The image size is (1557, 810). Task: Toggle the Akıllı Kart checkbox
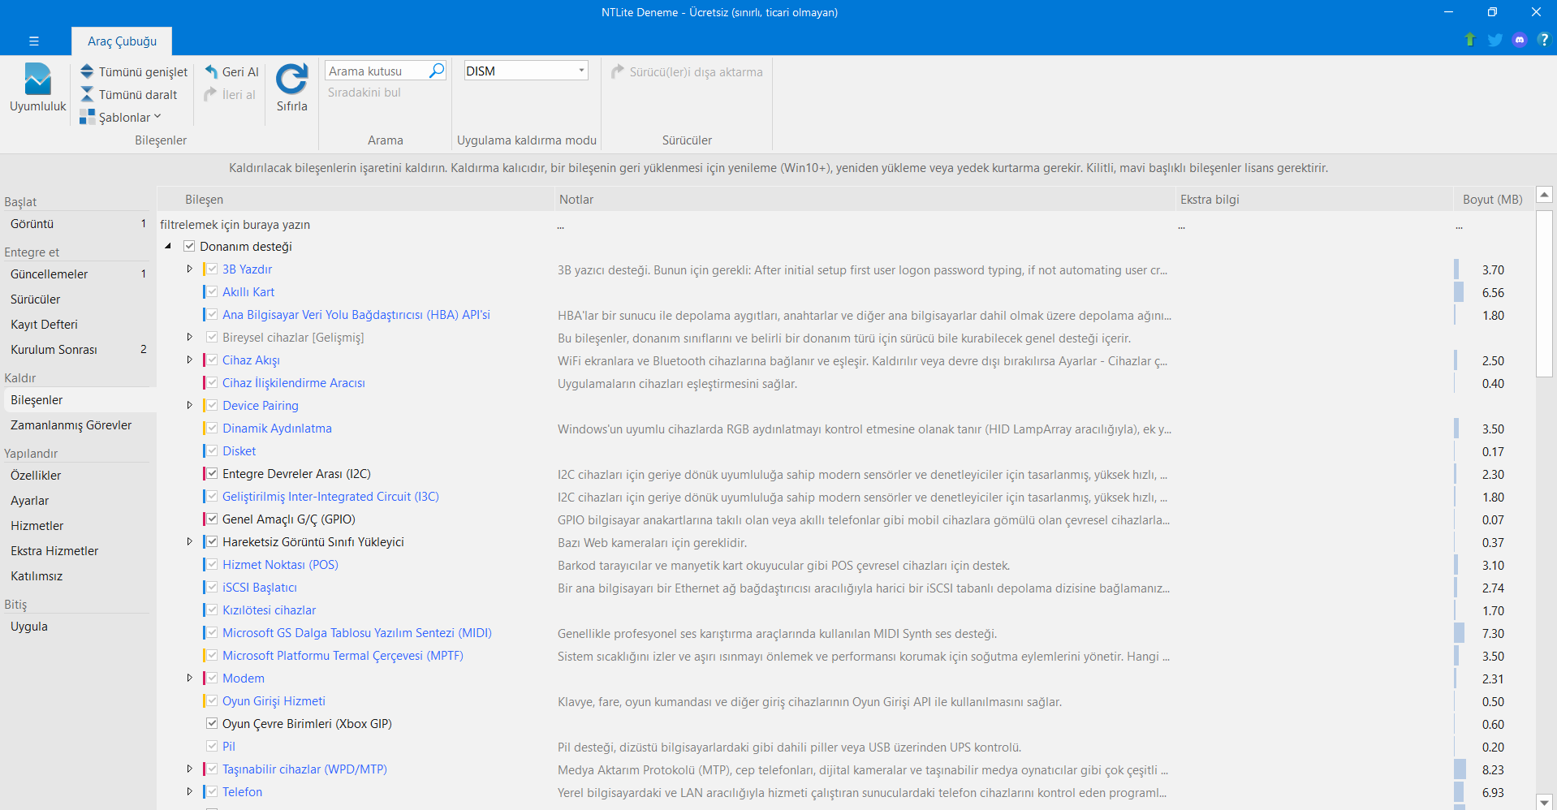[x=212, y=291]
